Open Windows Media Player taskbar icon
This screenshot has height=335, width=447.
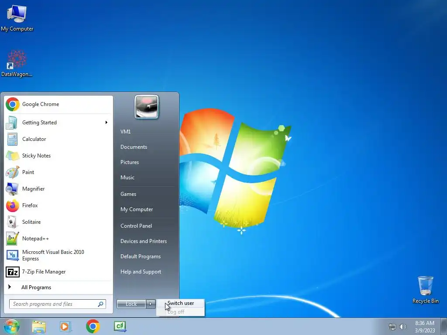click(65, 326)
